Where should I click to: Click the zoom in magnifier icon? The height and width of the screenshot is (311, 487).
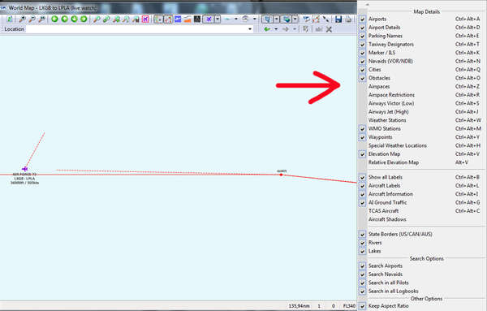pos(22,19)
